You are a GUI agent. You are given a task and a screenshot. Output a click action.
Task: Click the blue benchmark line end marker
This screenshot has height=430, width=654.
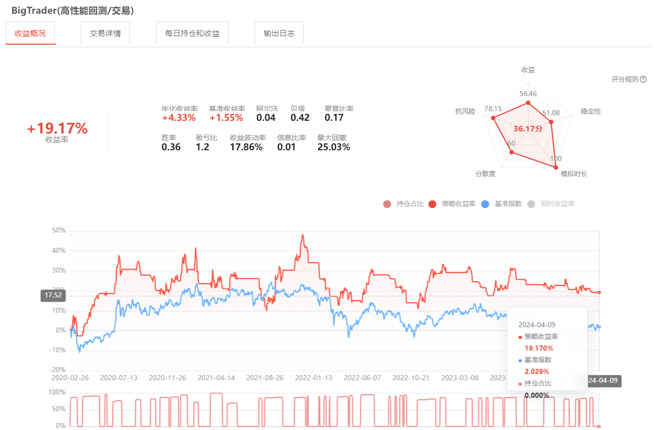[599, 326]
